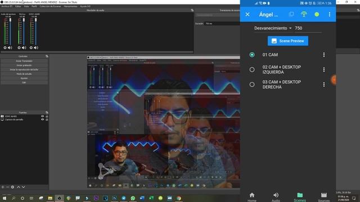Open OBS Studio icon in the taskbar
The image size is (360, 202).
[59, 198]
